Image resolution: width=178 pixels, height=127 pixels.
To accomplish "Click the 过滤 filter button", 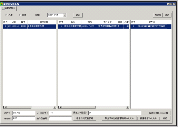I will pos(167,15).
